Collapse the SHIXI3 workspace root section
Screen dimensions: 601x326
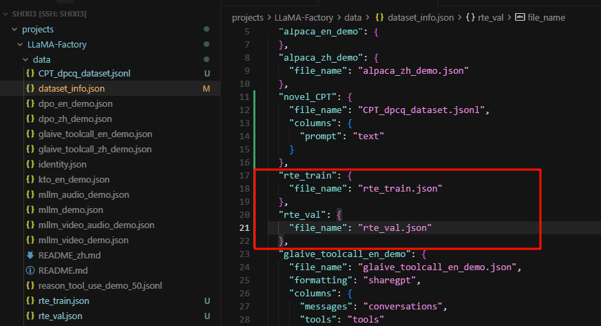point(6,14)
